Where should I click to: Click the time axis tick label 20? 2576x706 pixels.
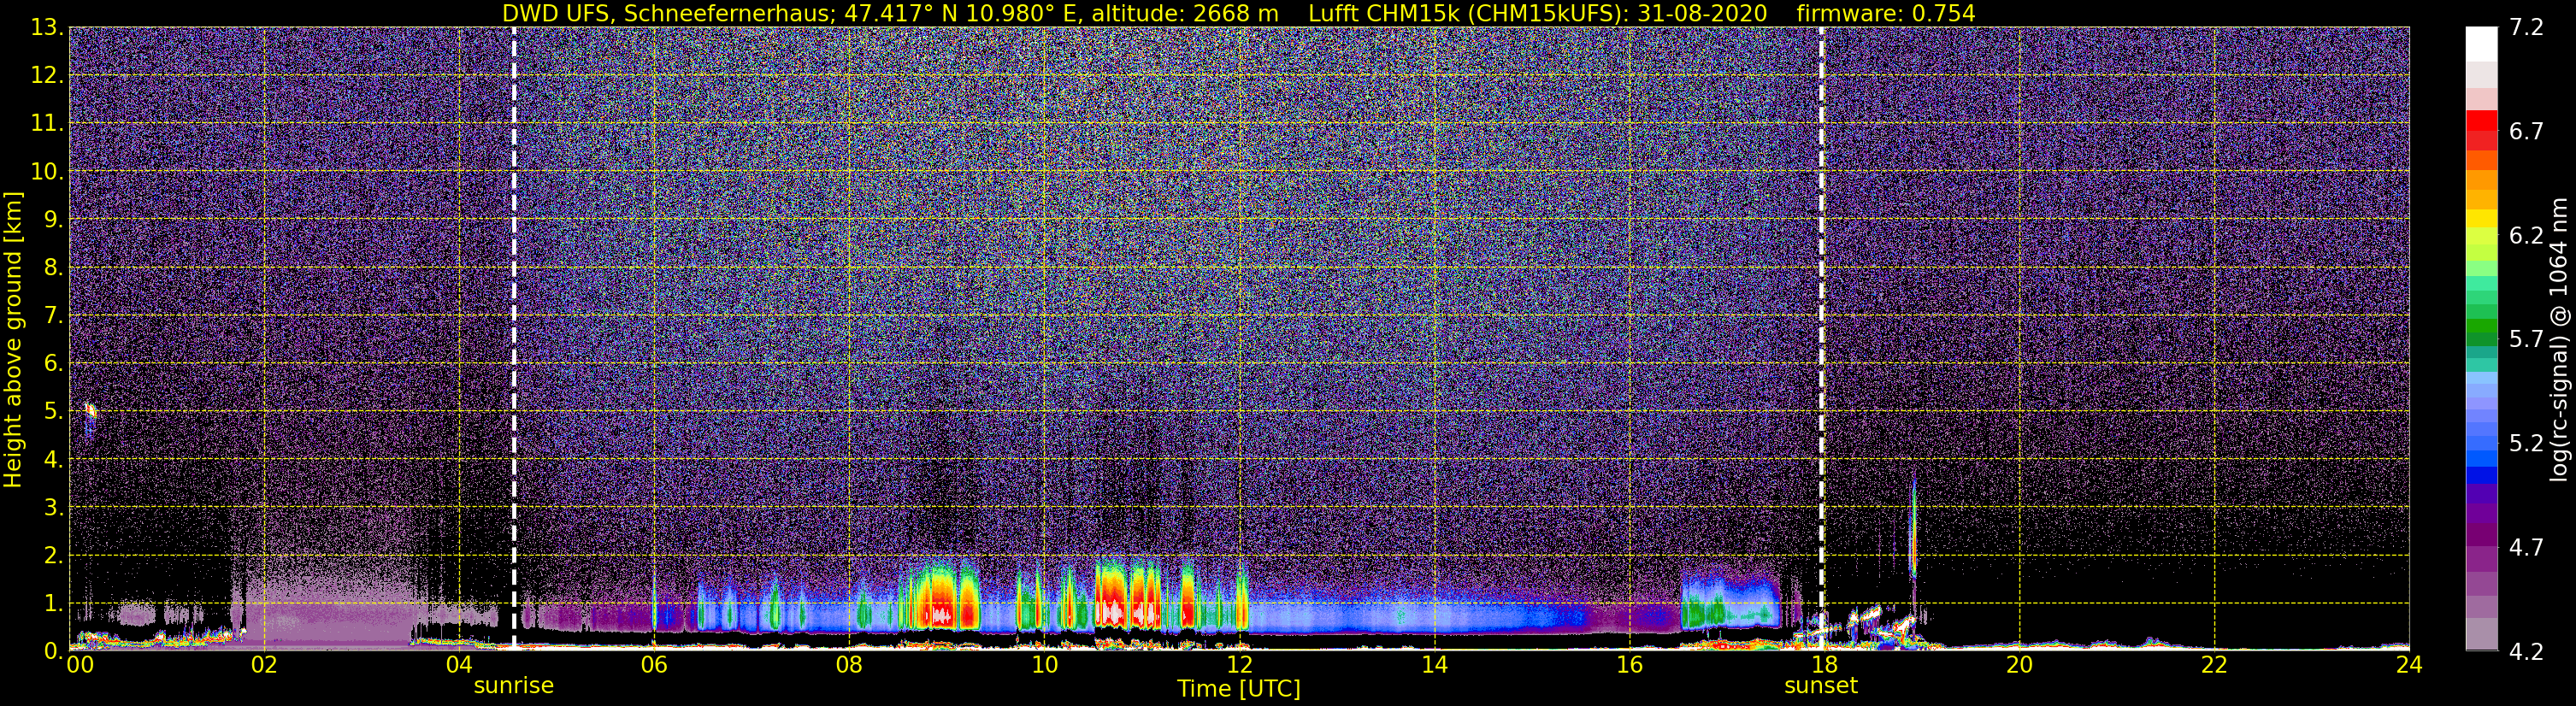click(2019, 666)
